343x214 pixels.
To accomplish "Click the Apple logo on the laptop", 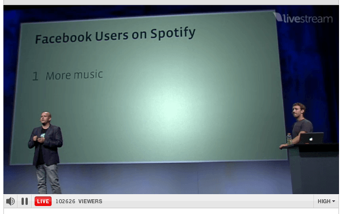I will point(311,139).
